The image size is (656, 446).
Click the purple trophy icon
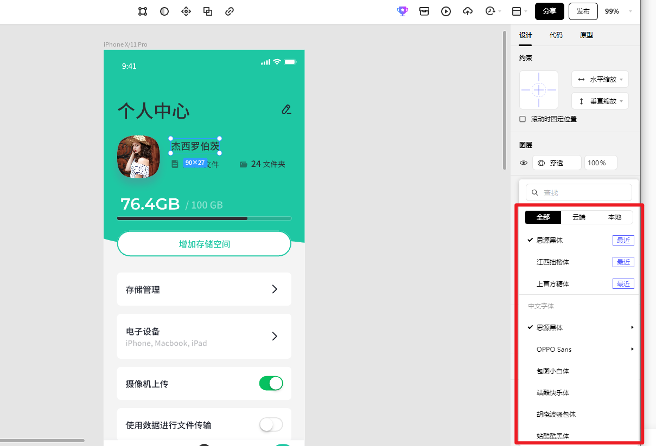pos(403,11)
